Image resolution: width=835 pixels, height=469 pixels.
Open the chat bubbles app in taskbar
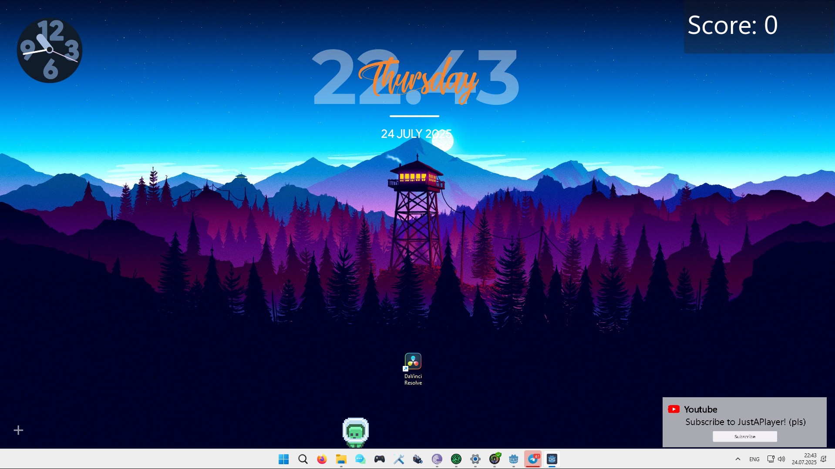pos(360,459)
